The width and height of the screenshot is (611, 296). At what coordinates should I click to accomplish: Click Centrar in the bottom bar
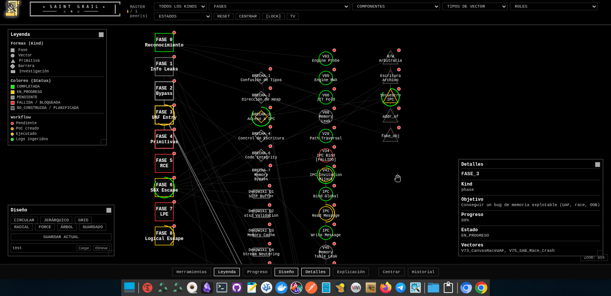[x=391, y=272]
